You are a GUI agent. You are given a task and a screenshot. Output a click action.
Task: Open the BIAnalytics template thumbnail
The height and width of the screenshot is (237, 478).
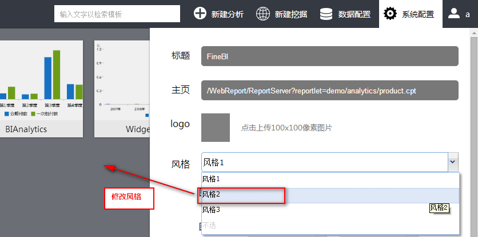click(41, 85)
